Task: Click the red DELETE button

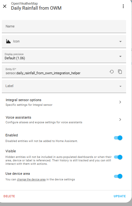Action: point(9,196)
